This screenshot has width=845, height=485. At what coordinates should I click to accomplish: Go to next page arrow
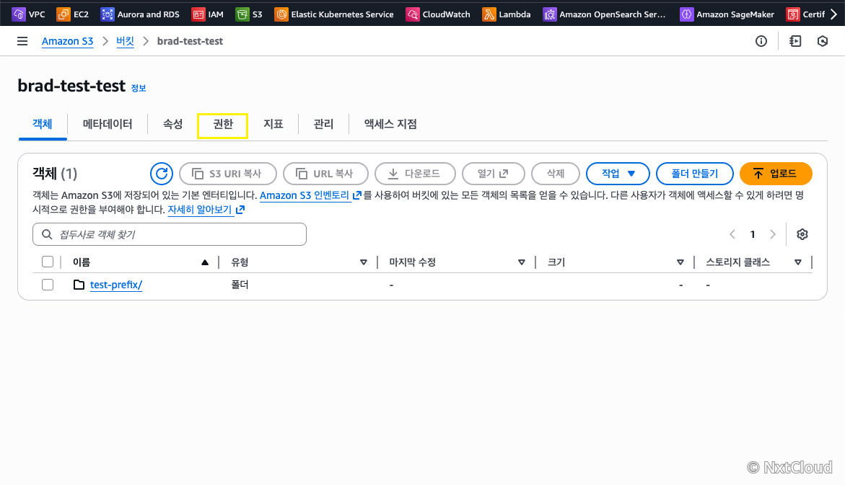(x=772, y=234)
